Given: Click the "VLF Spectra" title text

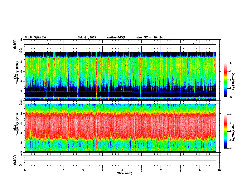Looking at the screenshot, I should click(35, 37).
